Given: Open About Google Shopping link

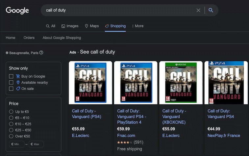Looking at the screenshot, I should click(x=62, y=38).
